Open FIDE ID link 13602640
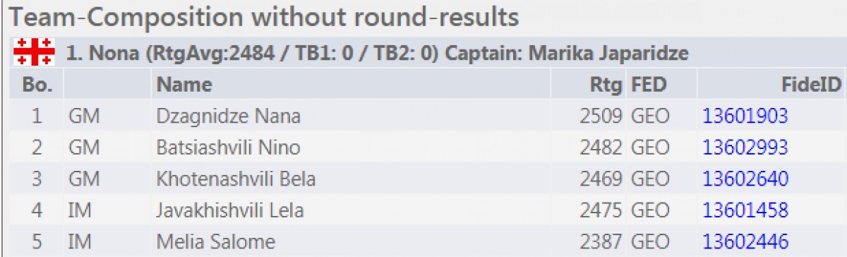Image resolution: width=847 pixels, height=257 pixels. click(745, 179)
